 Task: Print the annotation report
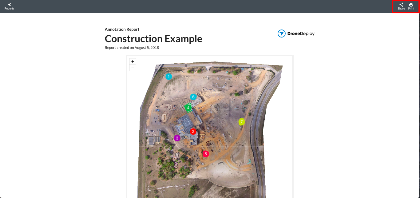tap(411, 6)
